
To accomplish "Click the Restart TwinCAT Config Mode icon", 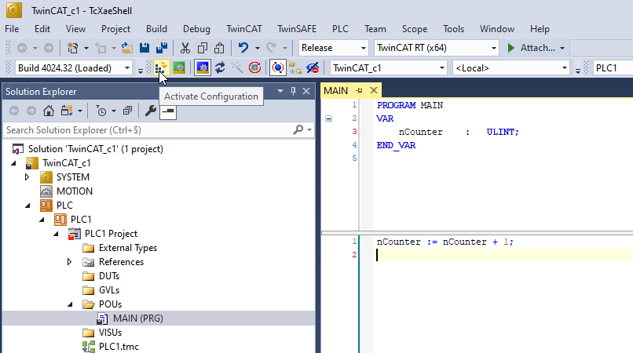I will click(x=203, y=68).
